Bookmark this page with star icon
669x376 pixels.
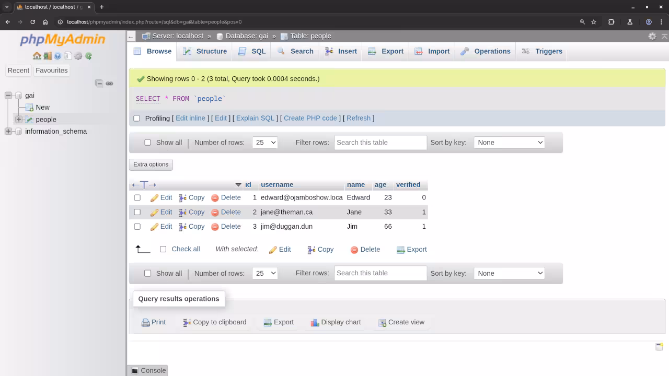594,22
